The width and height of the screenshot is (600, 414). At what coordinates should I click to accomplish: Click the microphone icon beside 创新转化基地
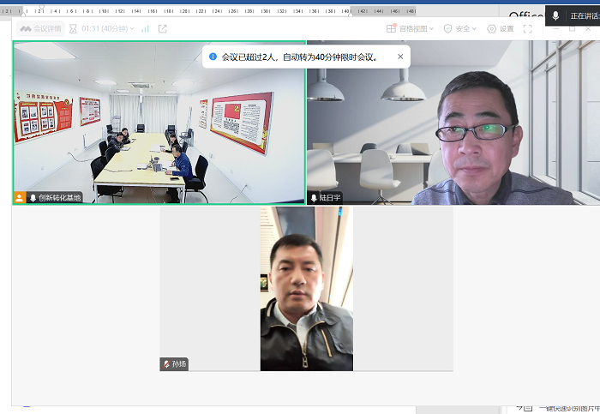click(33, 198)
